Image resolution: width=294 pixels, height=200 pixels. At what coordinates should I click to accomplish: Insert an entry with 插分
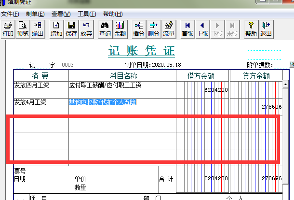(x=139, y=29)
